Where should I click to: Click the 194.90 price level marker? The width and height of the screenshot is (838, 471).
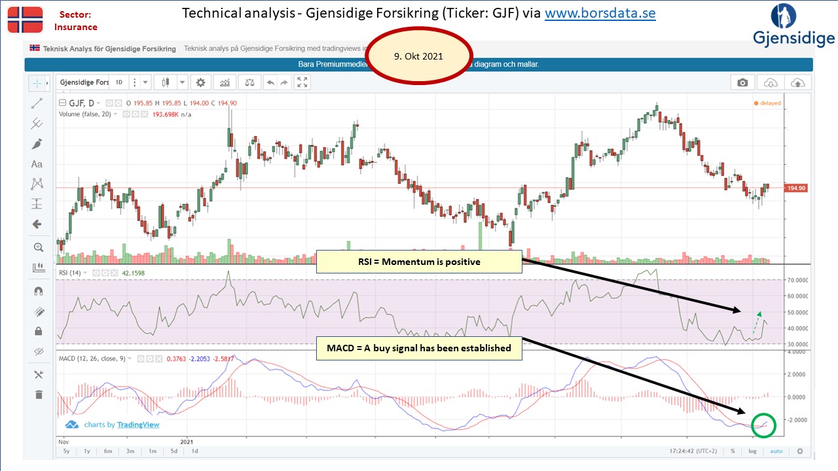coord(795,188)
